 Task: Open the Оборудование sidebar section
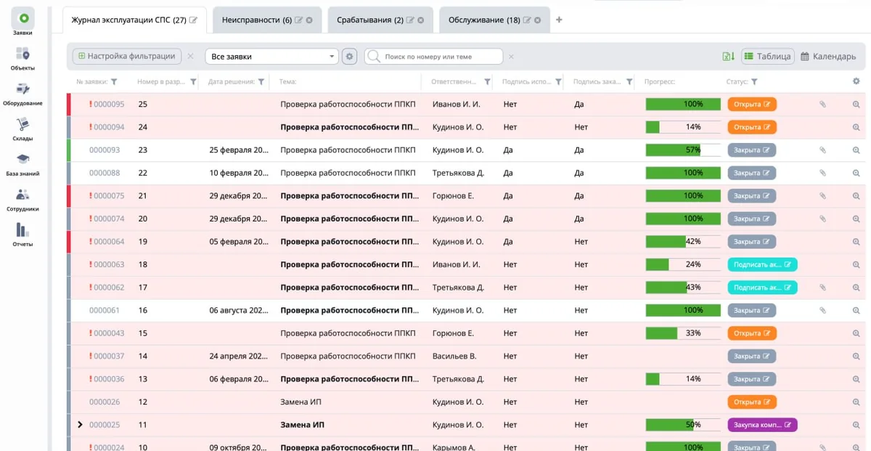[x=23, y=93]
